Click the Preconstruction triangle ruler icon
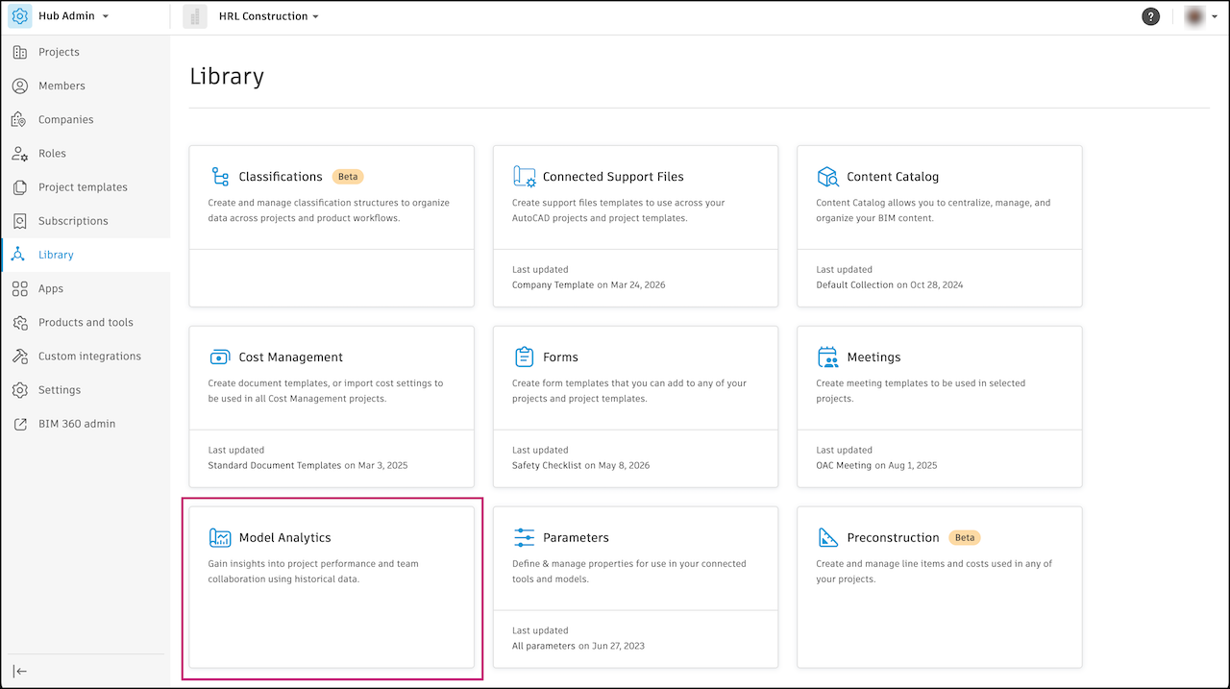The height and width of the screenshot is (689, 1230). click(828, 538)
